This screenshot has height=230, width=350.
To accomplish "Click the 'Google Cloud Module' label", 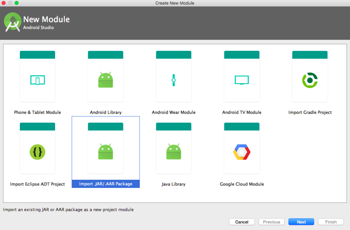I will (242, 184).
